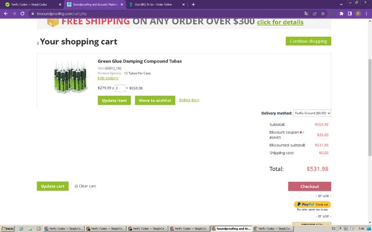Open the Chrome profile avatar
Screen dimensions: 372x232
coord(358,14)
